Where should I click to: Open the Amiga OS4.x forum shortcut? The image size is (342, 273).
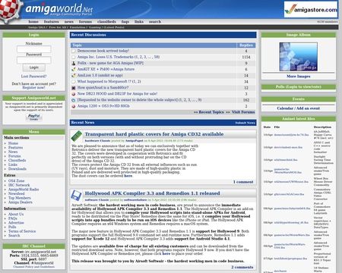(x=36, y=27)
